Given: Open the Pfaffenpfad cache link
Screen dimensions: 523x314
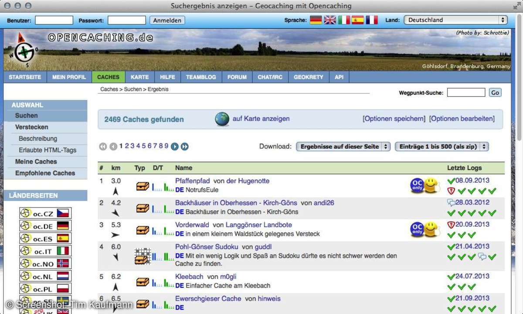Looking at the screenshot, I should pos(193,181).
